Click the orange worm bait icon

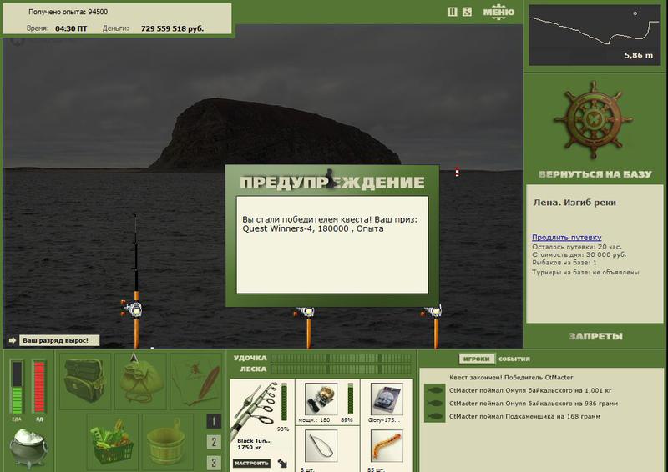click(387, 445)
